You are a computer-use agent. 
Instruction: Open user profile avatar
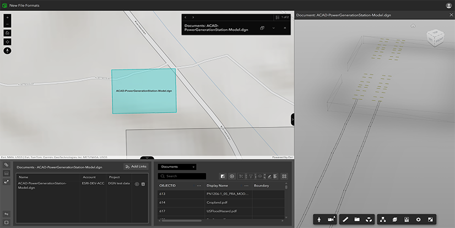coord(448,5)
